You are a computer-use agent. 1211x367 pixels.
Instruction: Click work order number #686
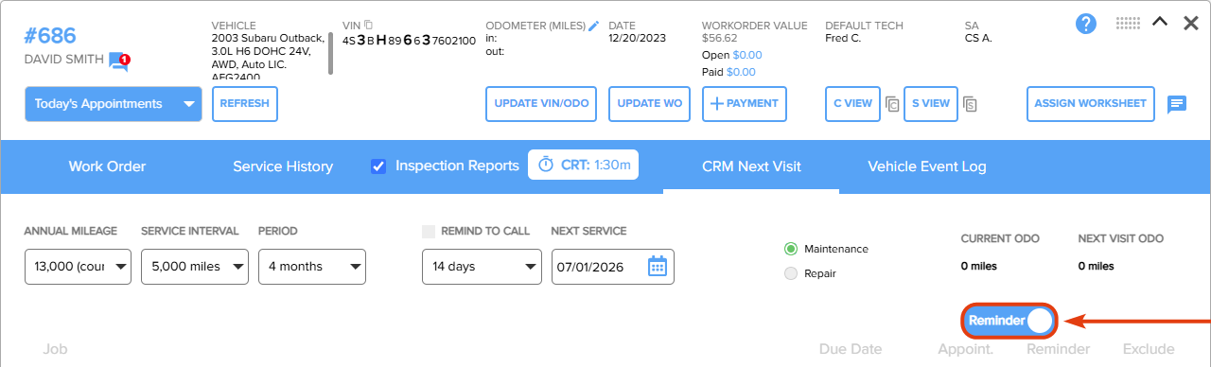point(50,37)
